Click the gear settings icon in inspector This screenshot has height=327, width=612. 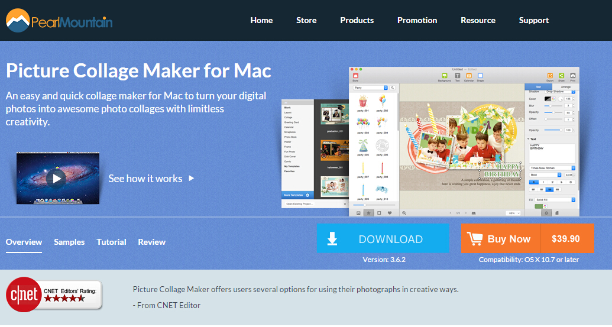point(546,213)
